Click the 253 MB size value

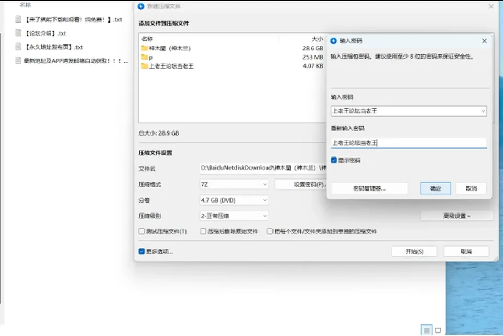coord(313,58)
